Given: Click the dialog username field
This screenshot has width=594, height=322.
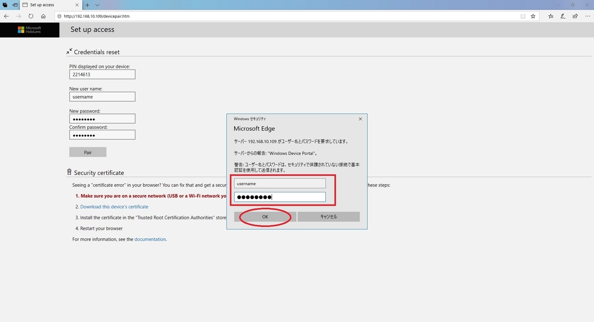Looking at the screenshot, I should [x=280, y=183].
